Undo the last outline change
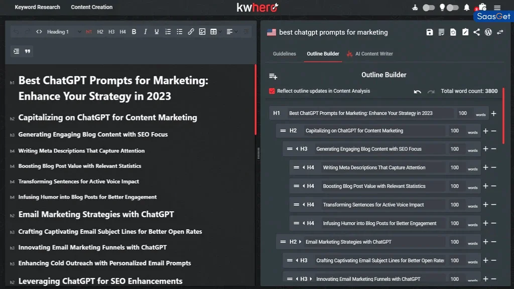Image resolution: width=514 pixels, height=289 pixels. pos(417,91)
